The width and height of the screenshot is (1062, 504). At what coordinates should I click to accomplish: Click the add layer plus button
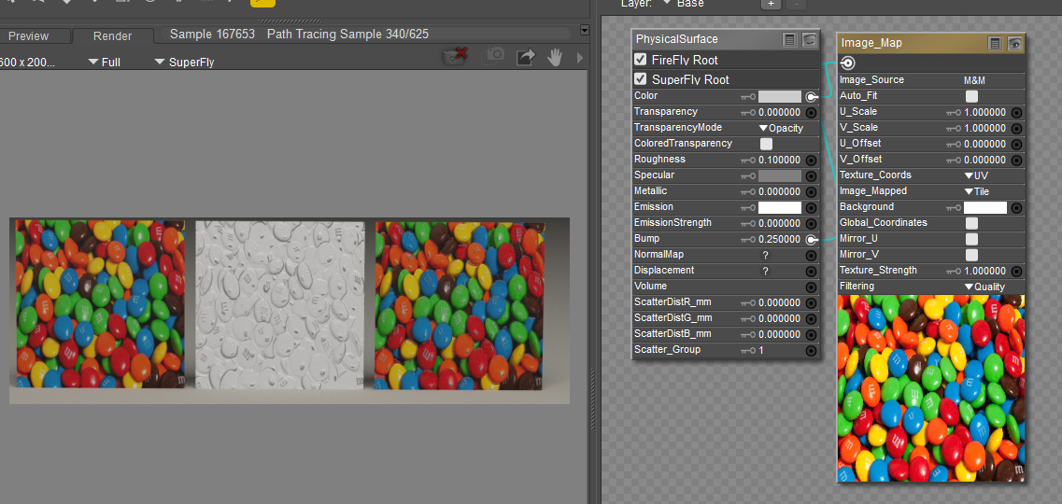click(x=771, y=4)
